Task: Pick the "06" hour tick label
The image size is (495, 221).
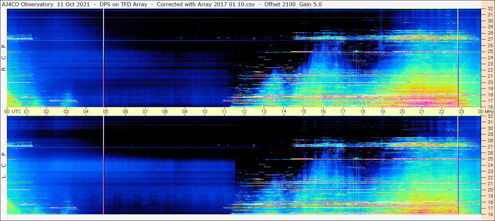Action: point(125,111)
